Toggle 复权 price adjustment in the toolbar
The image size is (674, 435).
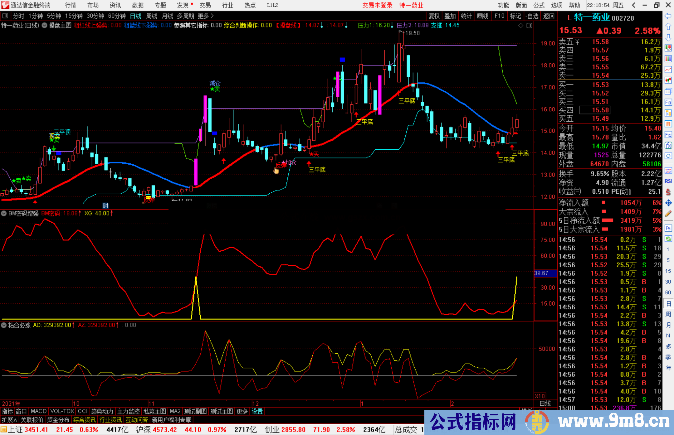pyautogui.click(x=434, y=16)
